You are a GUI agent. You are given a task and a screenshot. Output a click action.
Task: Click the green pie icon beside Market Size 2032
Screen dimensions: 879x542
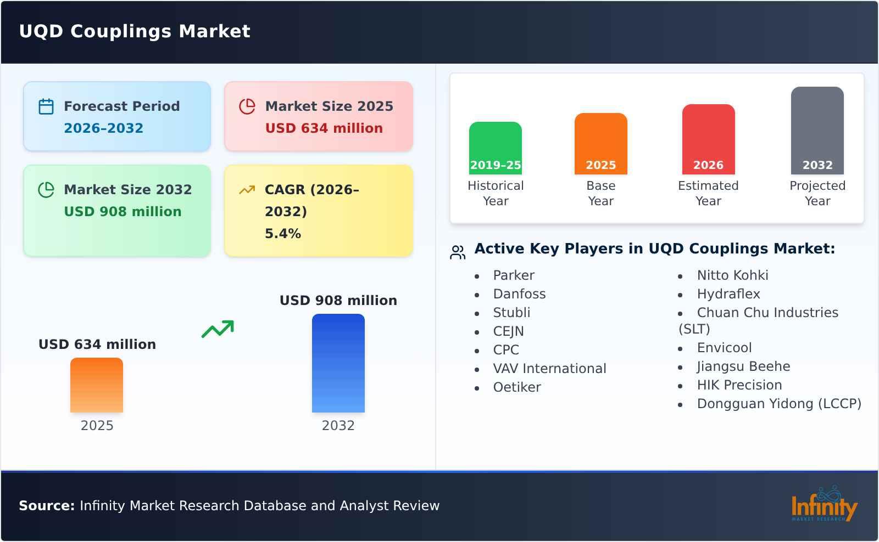46,190
